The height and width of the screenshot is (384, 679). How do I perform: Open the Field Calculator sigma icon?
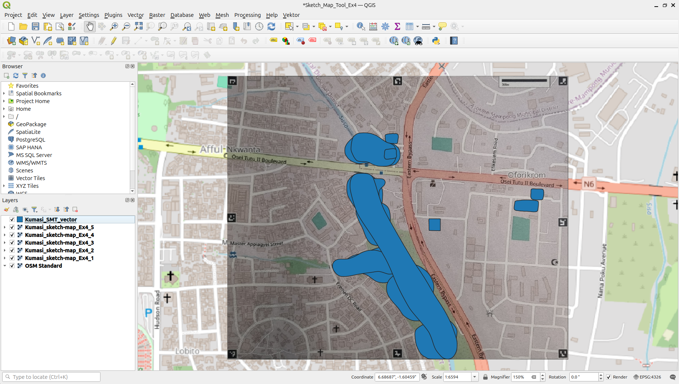397,26
